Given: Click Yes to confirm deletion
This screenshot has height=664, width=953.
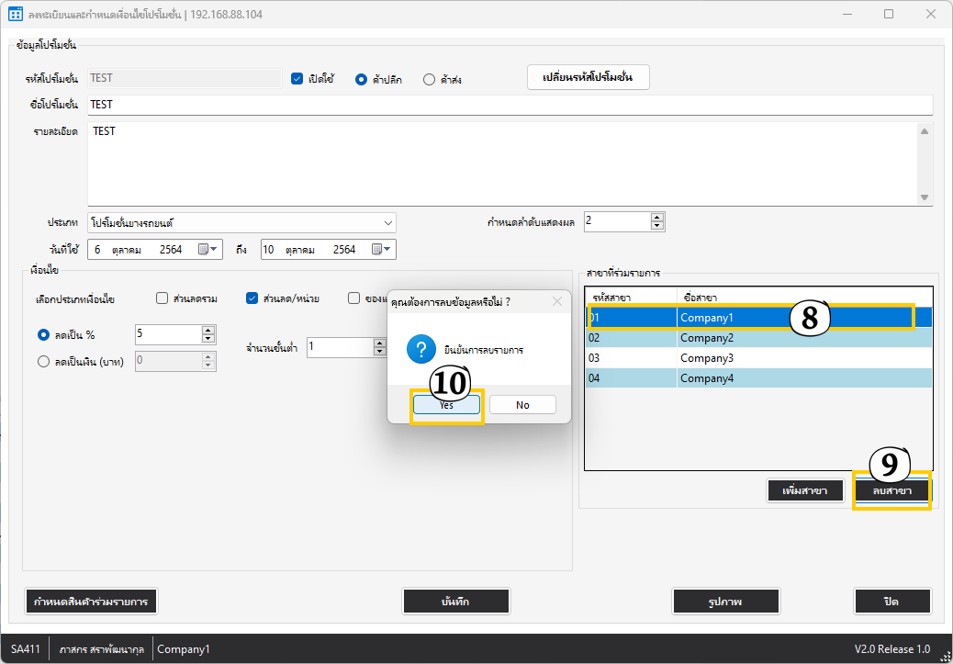Looking at the screenshot, I should 446,405.
